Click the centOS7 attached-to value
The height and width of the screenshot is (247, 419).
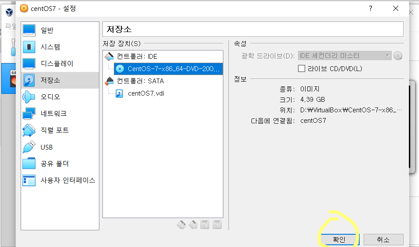(313, 121)
